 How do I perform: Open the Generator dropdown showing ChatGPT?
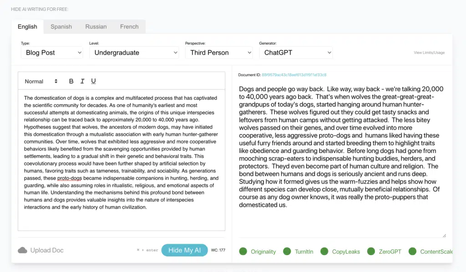296,53
